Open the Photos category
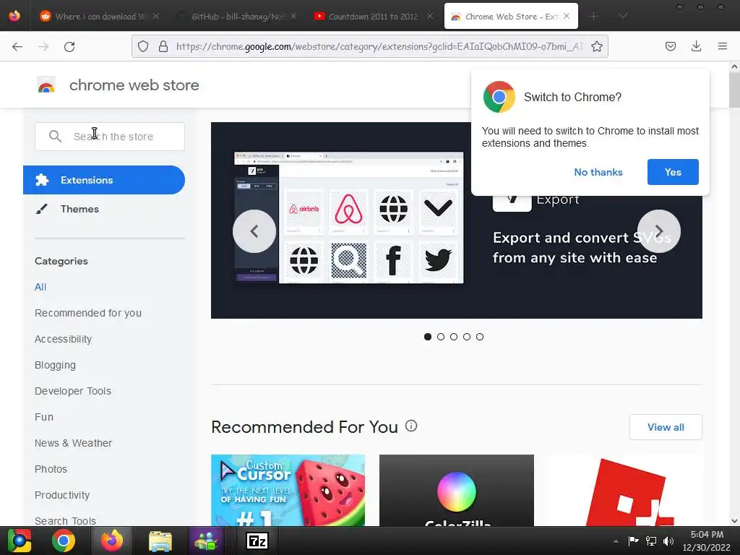Viewport: 740px width, 555px height. click(x=51, y=468)
